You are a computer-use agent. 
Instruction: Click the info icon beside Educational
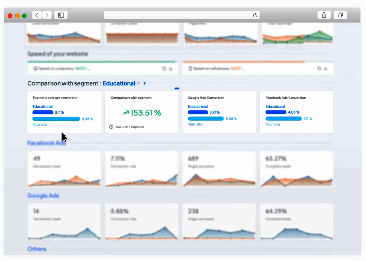(x=145, y=83)
